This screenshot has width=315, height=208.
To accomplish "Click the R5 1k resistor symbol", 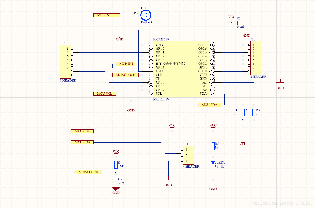I will (213, 146).
